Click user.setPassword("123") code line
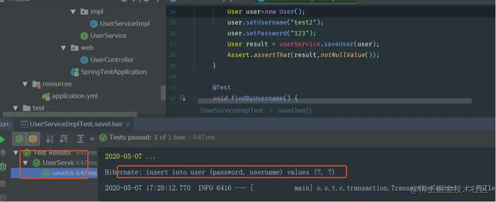 (x=272, y=33)
